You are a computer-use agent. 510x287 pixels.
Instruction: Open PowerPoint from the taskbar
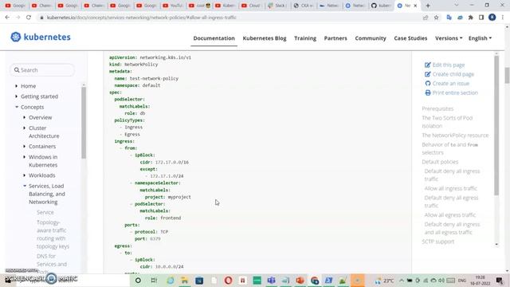coord(300,280)
